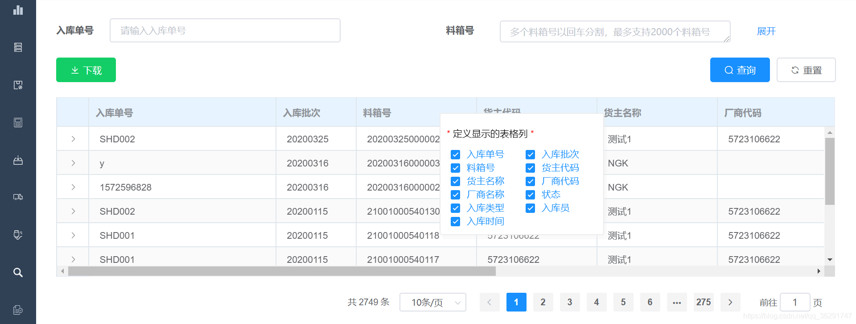The width and height of the screenshot is (856, 324).
Task: Open the 10条/页 page size dropdown
Action: click(x=433, y=302)
